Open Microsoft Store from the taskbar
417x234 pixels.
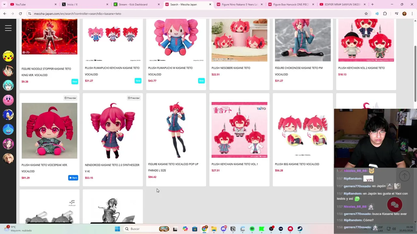[x=194, y=229]
